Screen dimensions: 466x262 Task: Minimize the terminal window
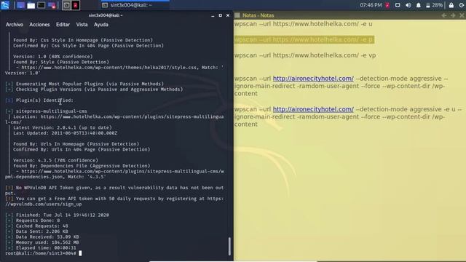(x=213, y=15)
